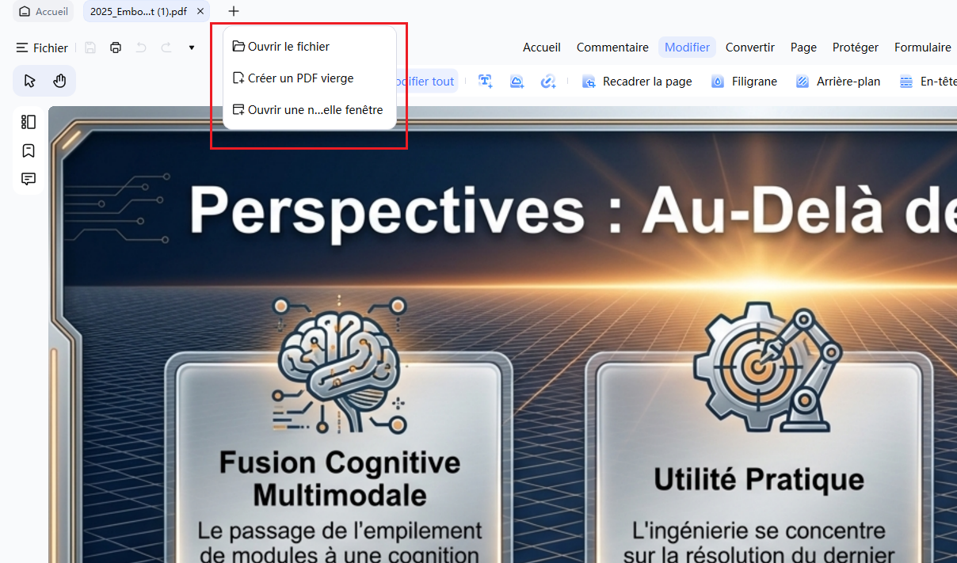The image size is (957, 563).
Task: Switch to the Formulaire tab
Action: 923,48
